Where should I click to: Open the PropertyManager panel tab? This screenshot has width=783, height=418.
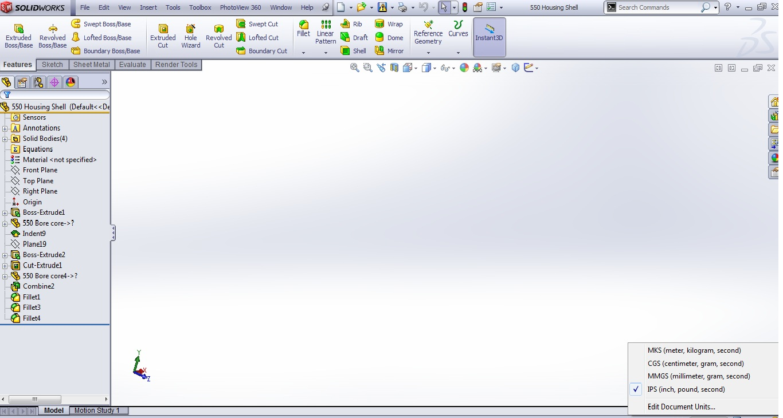[22, 82]
